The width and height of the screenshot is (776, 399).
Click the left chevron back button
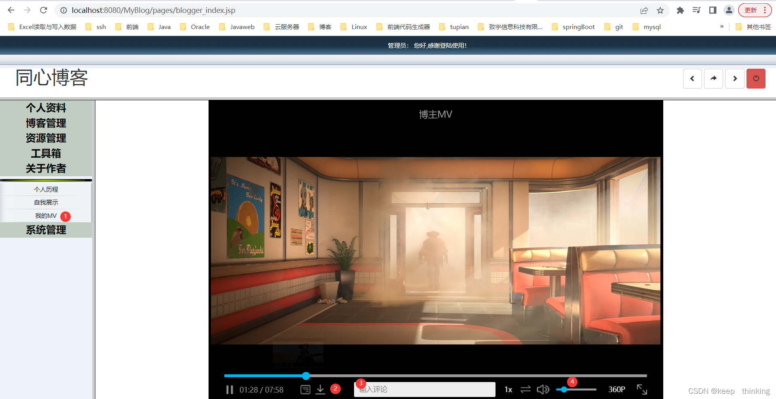(x=692, y=78)
